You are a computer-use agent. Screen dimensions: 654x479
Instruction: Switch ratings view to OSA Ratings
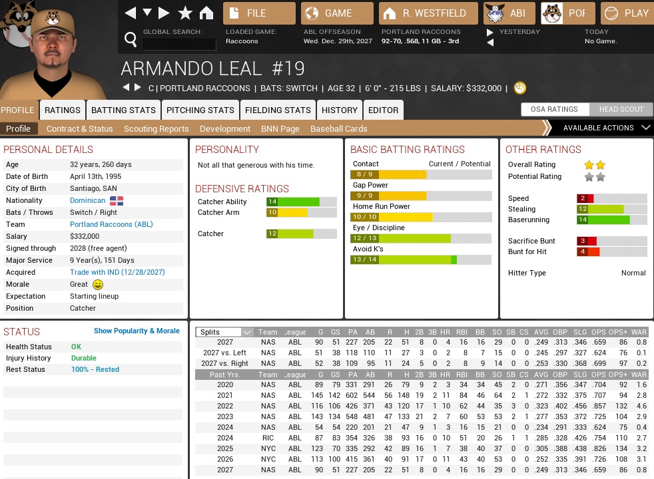[553, 109]
